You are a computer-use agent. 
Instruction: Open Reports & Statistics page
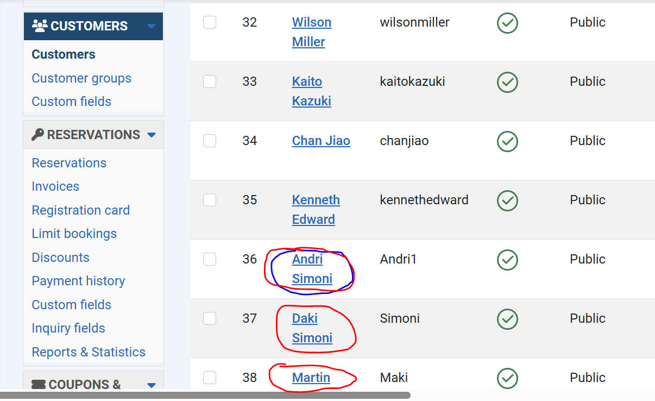pyautogui.click(x=89, y=352)
